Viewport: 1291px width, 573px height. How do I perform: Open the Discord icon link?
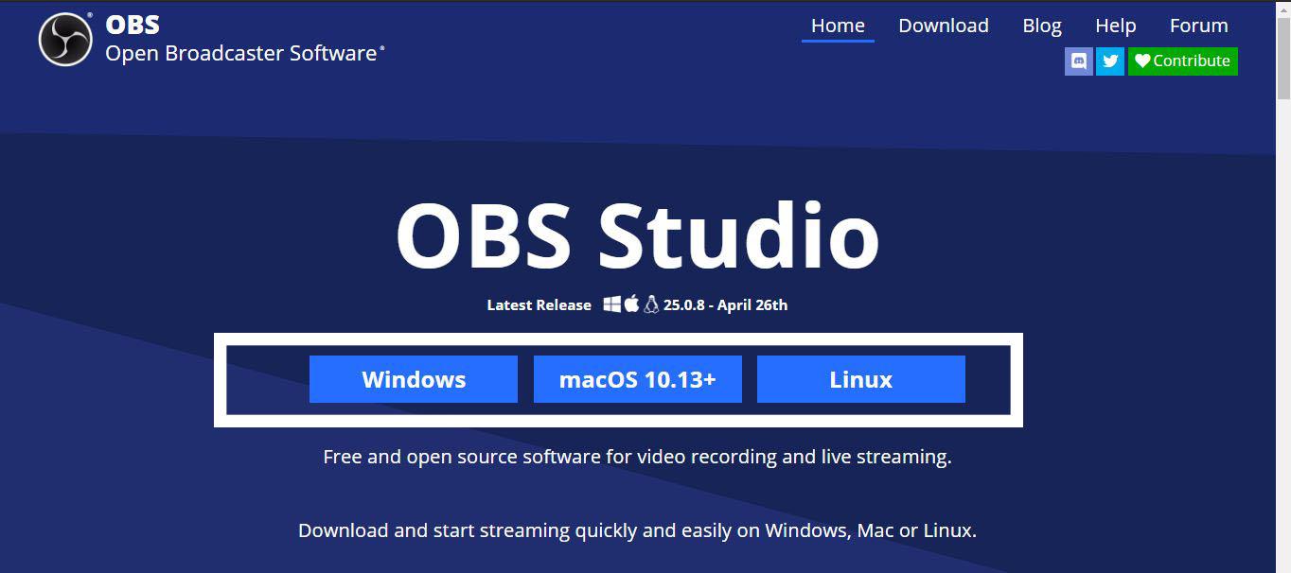point(1078,61)
